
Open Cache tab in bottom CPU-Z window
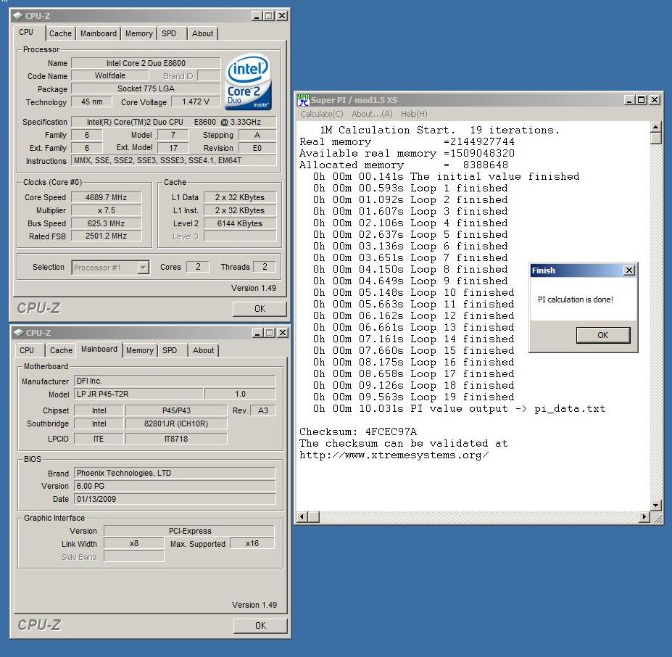(62, 350)
